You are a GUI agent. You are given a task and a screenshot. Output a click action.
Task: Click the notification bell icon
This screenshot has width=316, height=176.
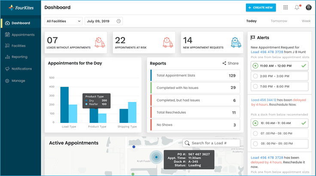[297, 7]
